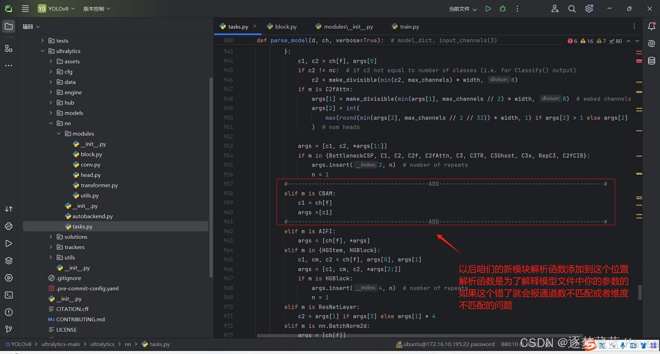Open the Terminal tool window icon

pyautogui.click(x=9, y=295)
